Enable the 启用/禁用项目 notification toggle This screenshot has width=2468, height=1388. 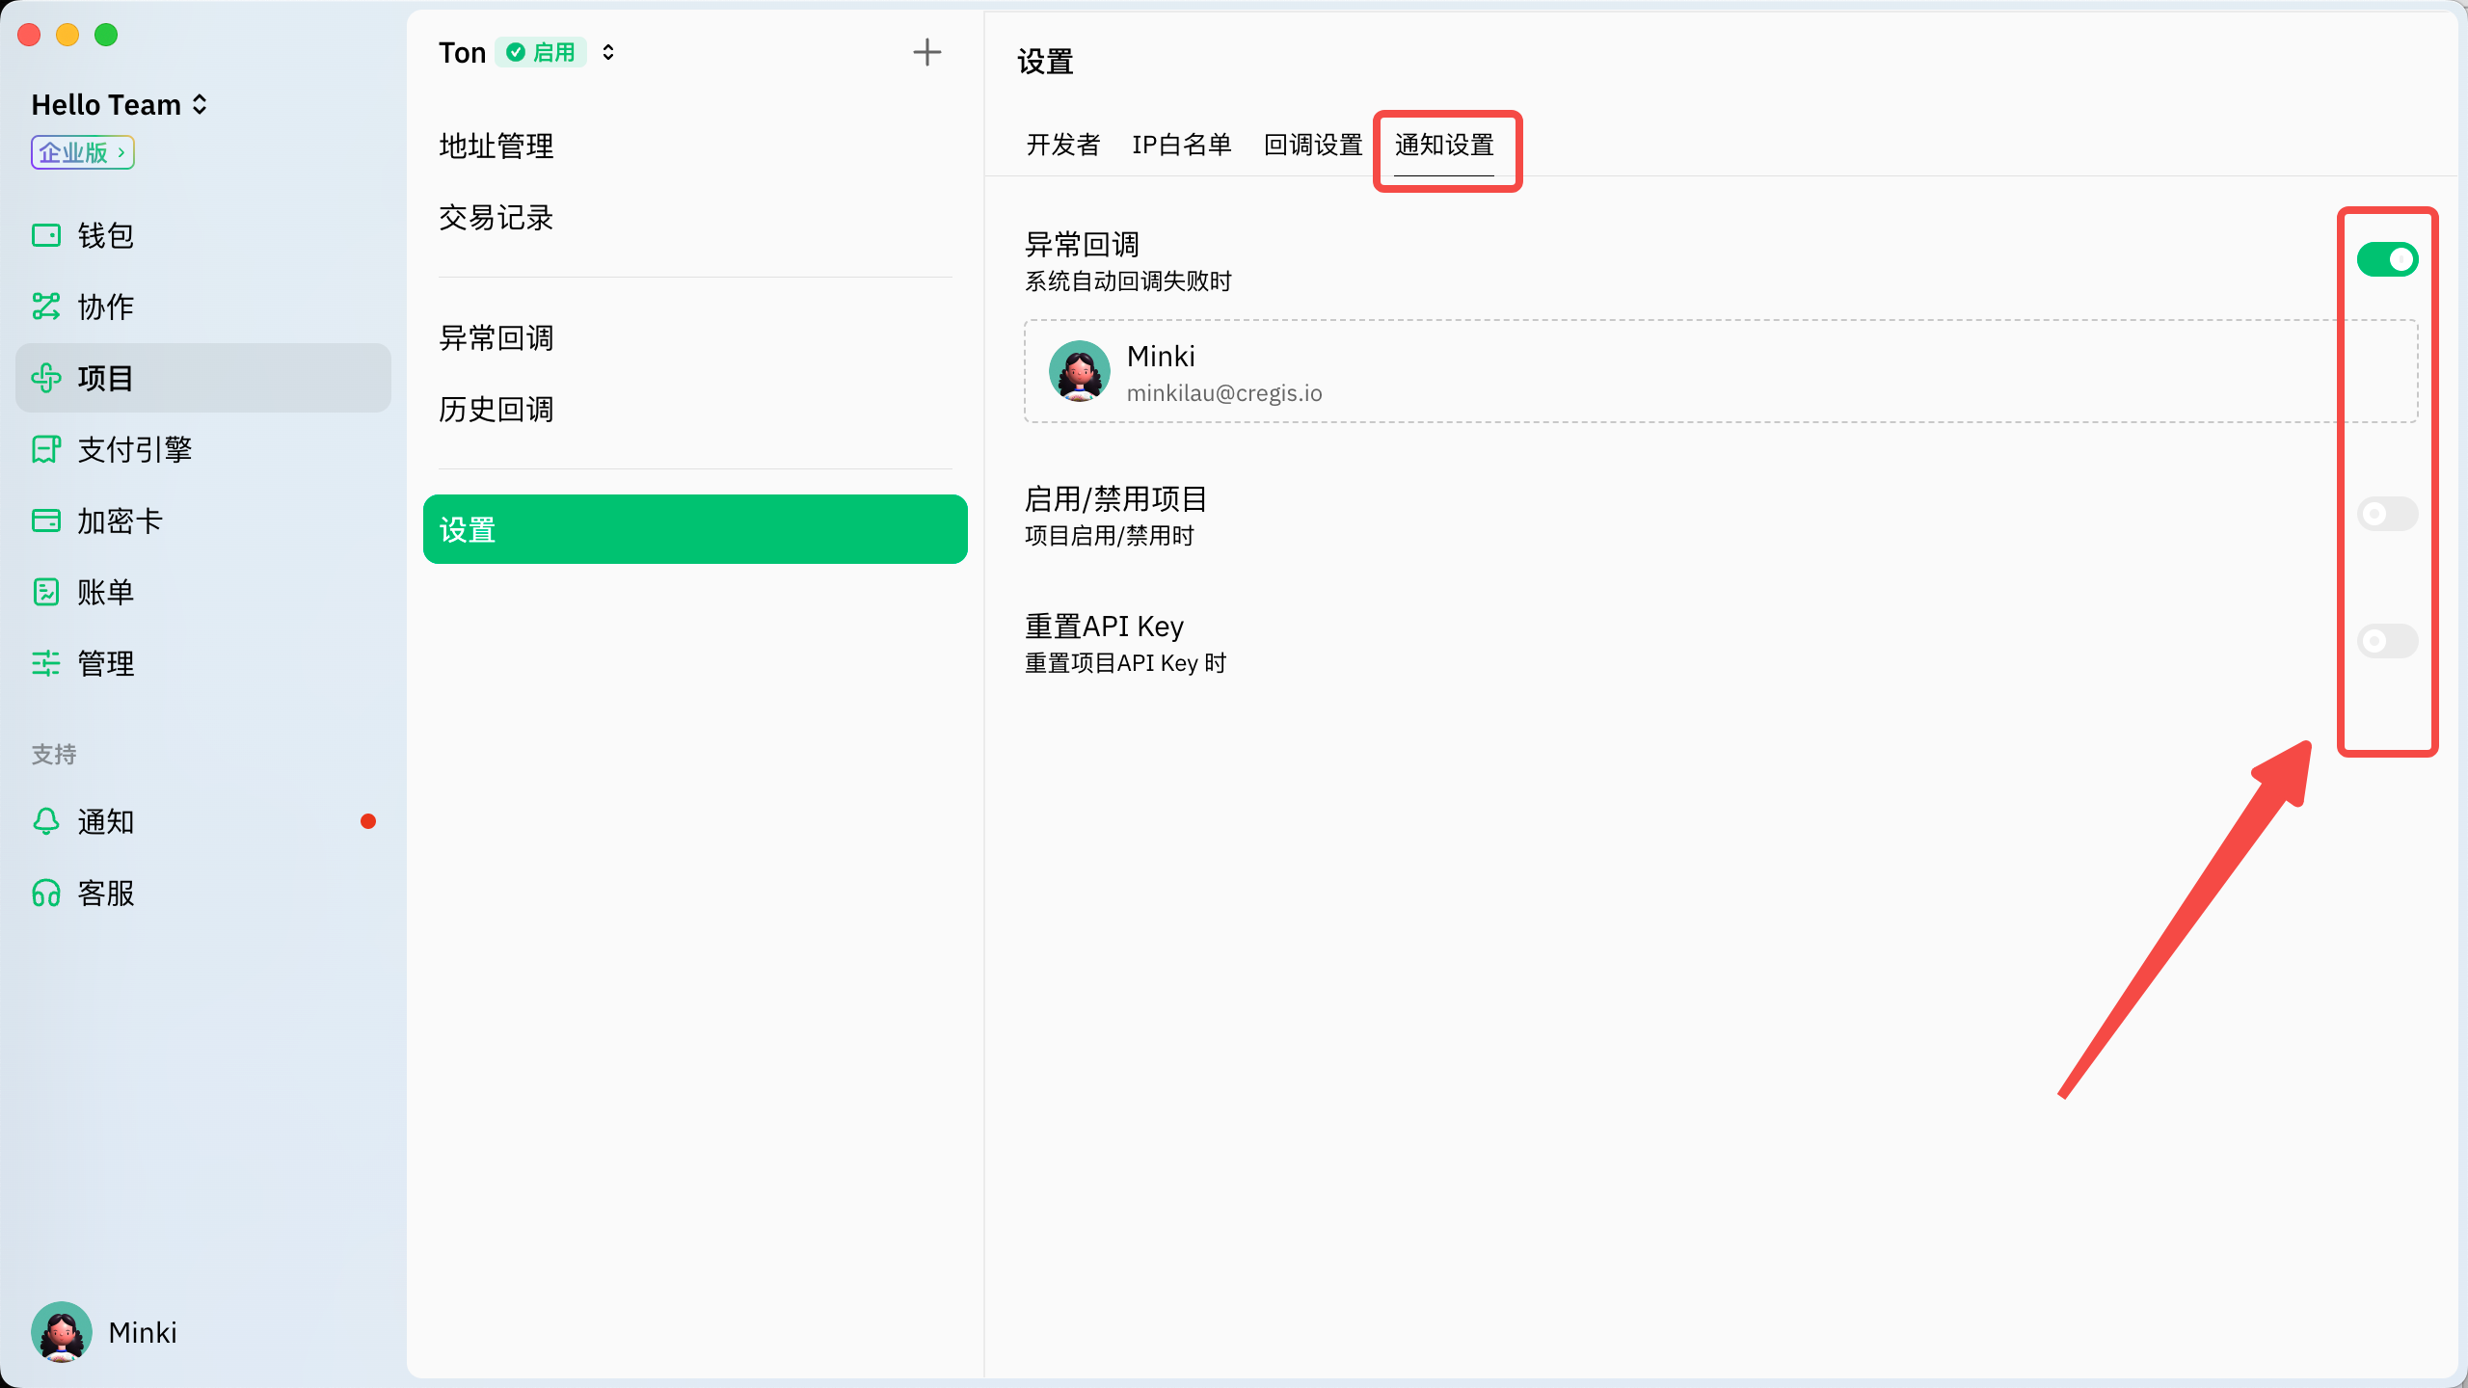point(2387,514)
